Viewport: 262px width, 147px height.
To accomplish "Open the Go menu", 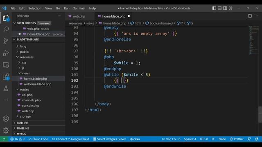I will (x=58, y=8).
